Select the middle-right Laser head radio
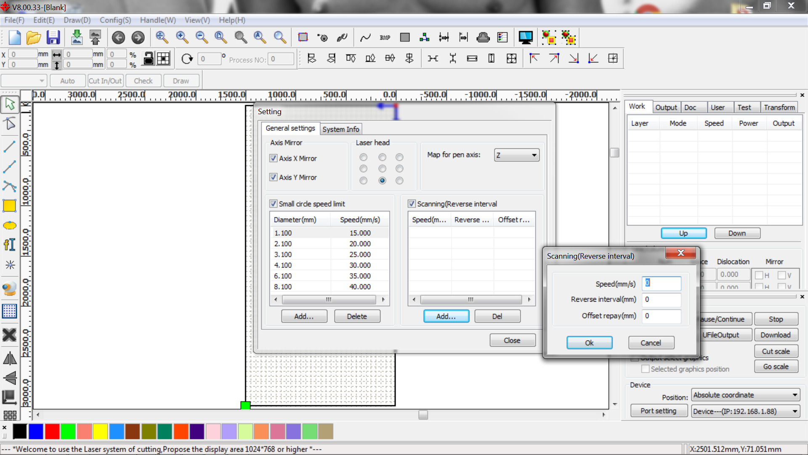 pos(399,169)
